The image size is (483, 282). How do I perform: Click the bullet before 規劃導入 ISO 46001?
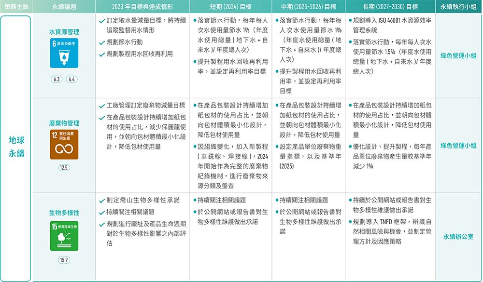point(350,21)
